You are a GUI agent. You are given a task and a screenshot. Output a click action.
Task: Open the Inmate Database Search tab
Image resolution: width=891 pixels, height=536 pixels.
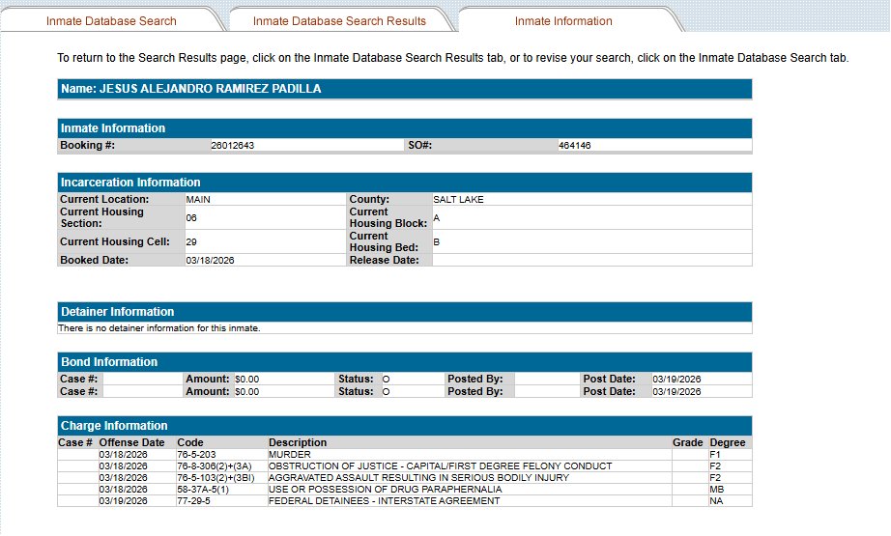[111, 21]
